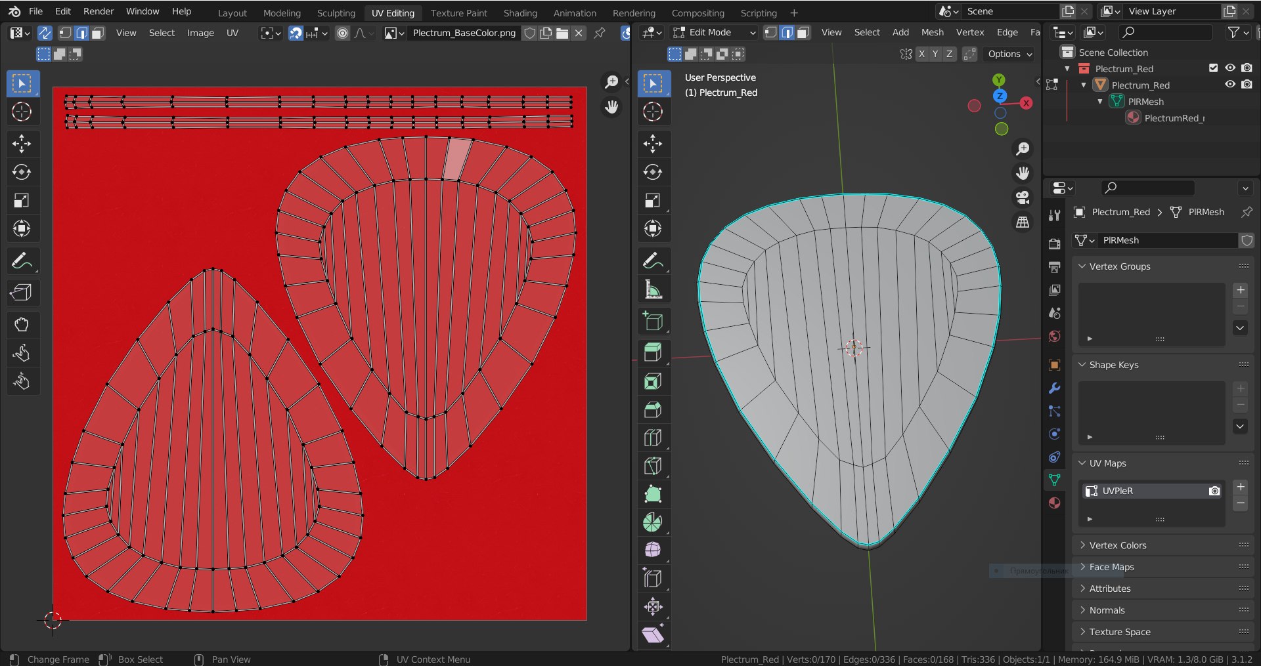Select the Measure tool in 3D viewport
This screenshot has height=666, width=1261.
(x=653, y=289)
